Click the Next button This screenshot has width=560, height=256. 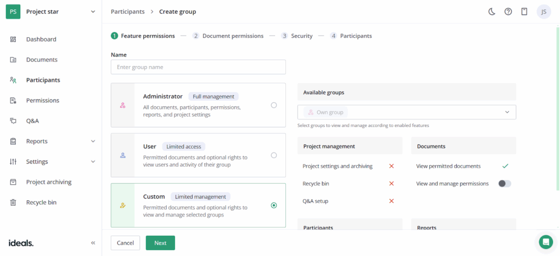tap(160, 243)
